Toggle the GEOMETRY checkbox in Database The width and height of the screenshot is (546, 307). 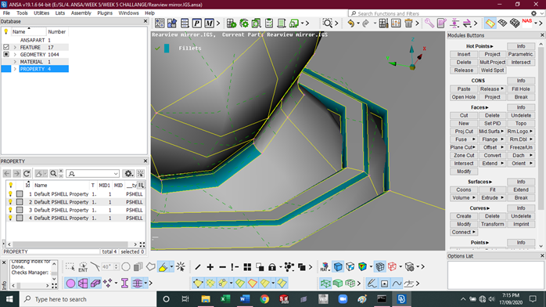tap(6, 54)
